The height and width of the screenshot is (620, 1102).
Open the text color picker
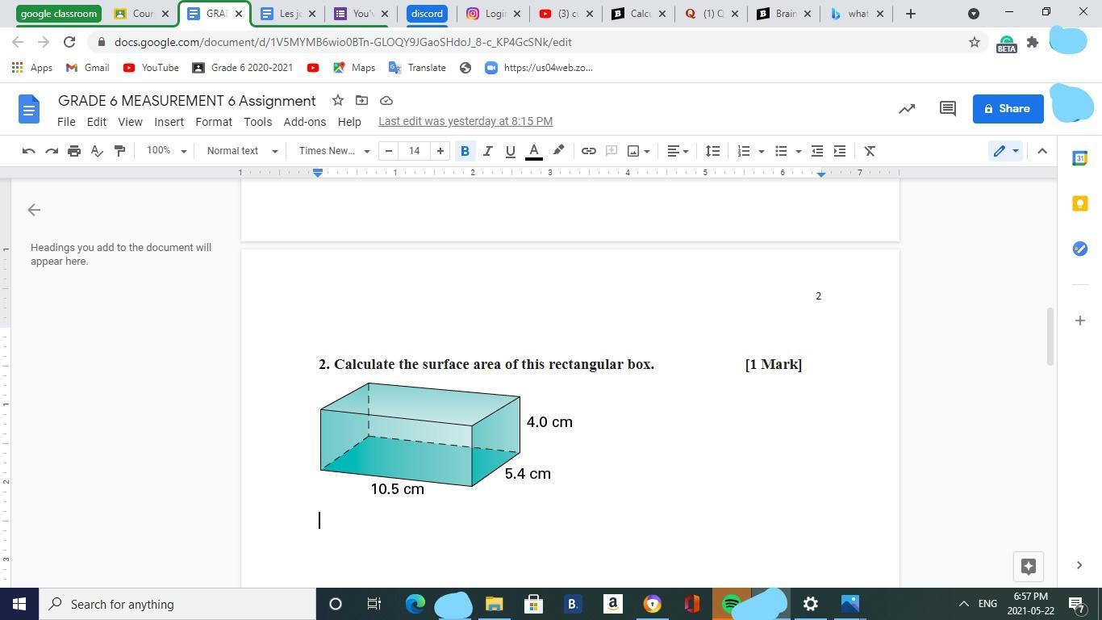(533, 151)
